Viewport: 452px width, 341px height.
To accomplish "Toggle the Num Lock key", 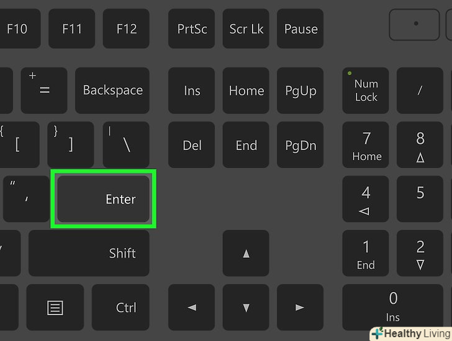I will click(x=366, y=91).
